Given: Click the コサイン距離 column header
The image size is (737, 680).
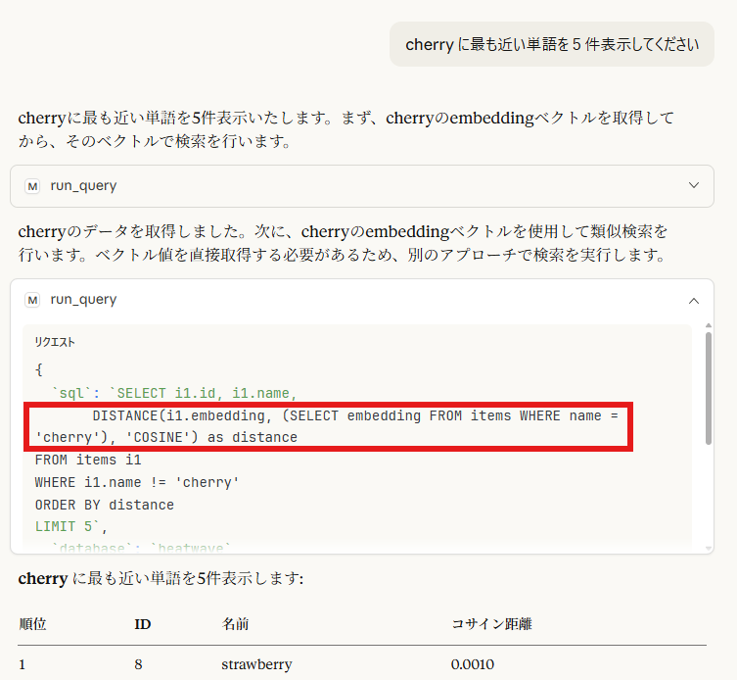Looking at the screenshot, I should click(x=491, y=624).
